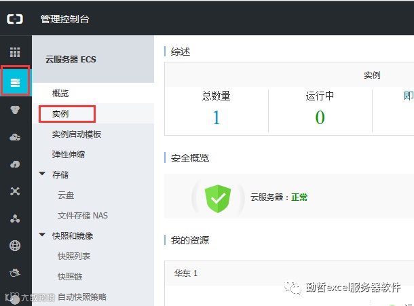Select the 华东 1 region row
Screen dimensions: 414x306
click(289, 273)
